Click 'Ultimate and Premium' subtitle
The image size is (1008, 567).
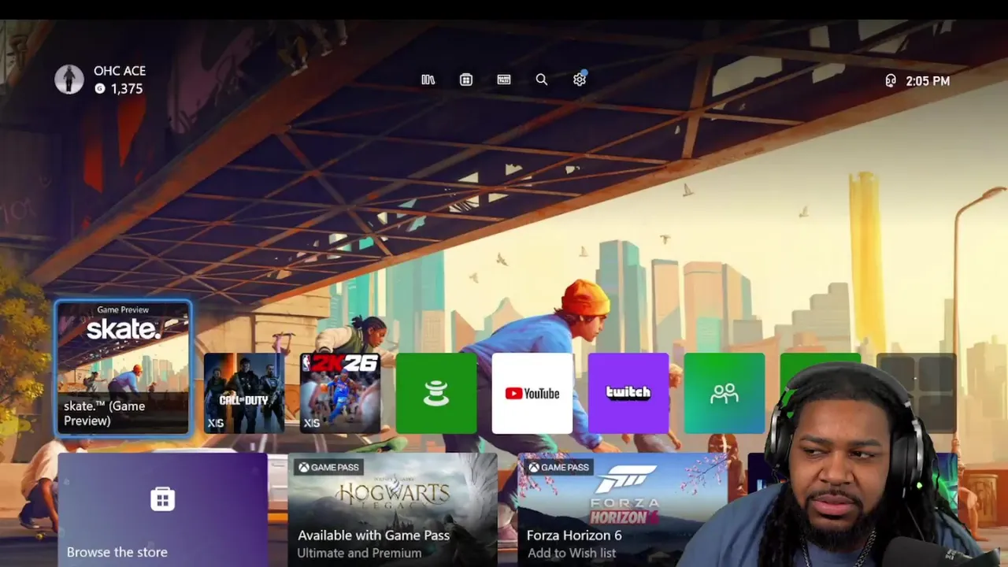359,553
